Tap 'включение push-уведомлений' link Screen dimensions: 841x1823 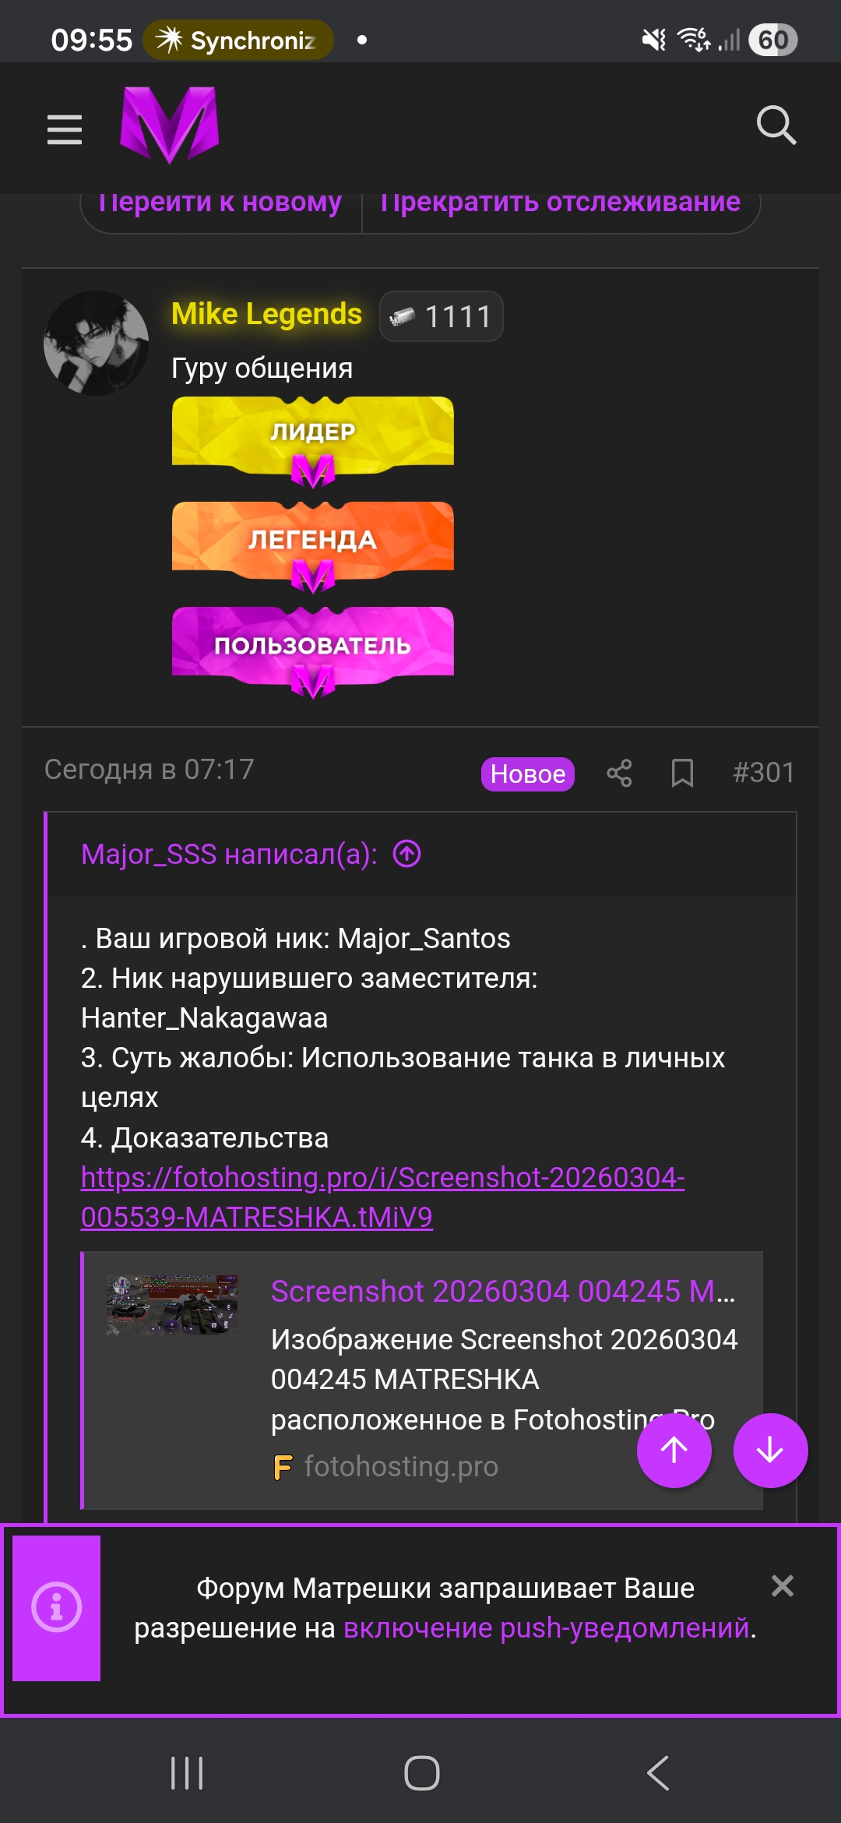tap(547, 1628)
